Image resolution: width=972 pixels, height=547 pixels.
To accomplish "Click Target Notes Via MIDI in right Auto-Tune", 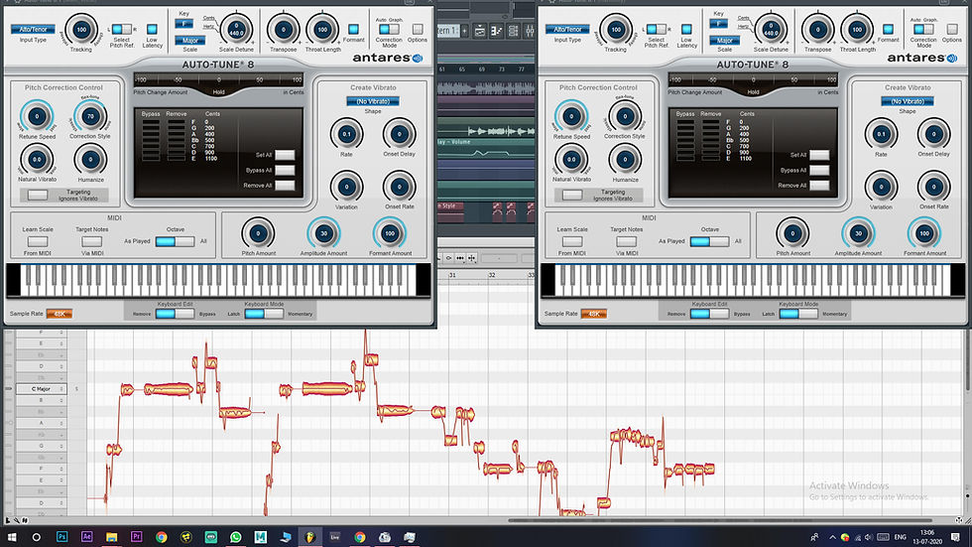I will [x=626, y=241].
